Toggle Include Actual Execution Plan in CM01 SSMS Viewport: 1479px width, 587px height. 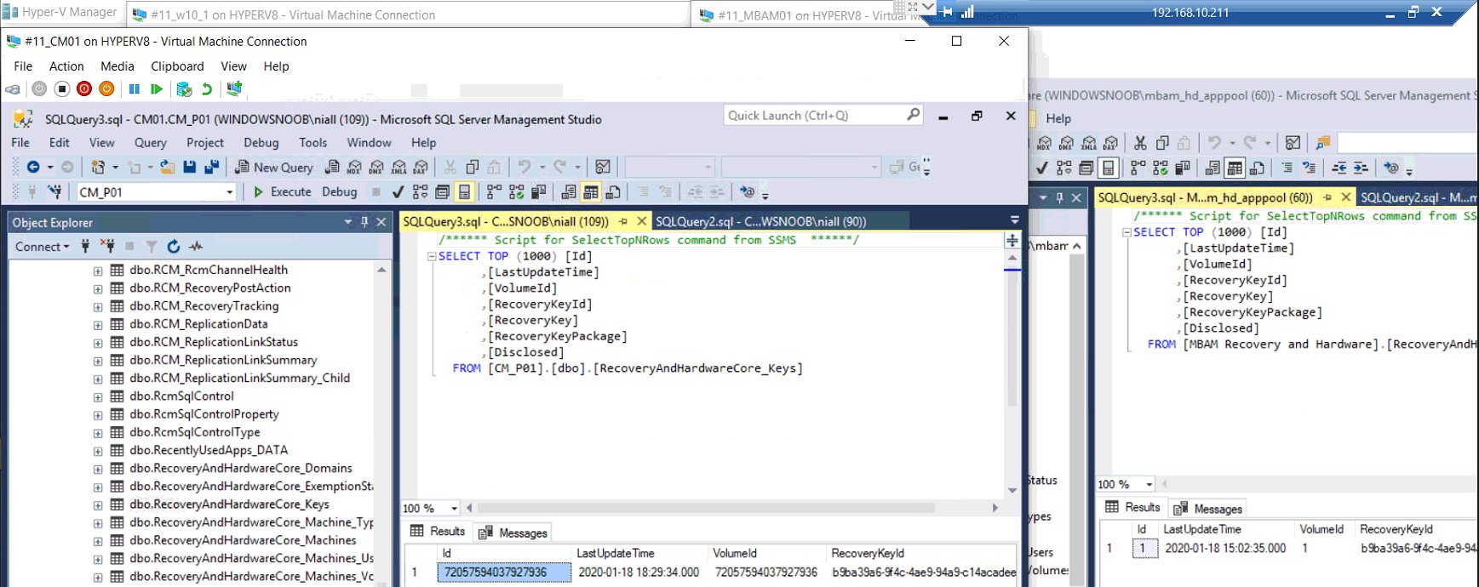(494, 192)
